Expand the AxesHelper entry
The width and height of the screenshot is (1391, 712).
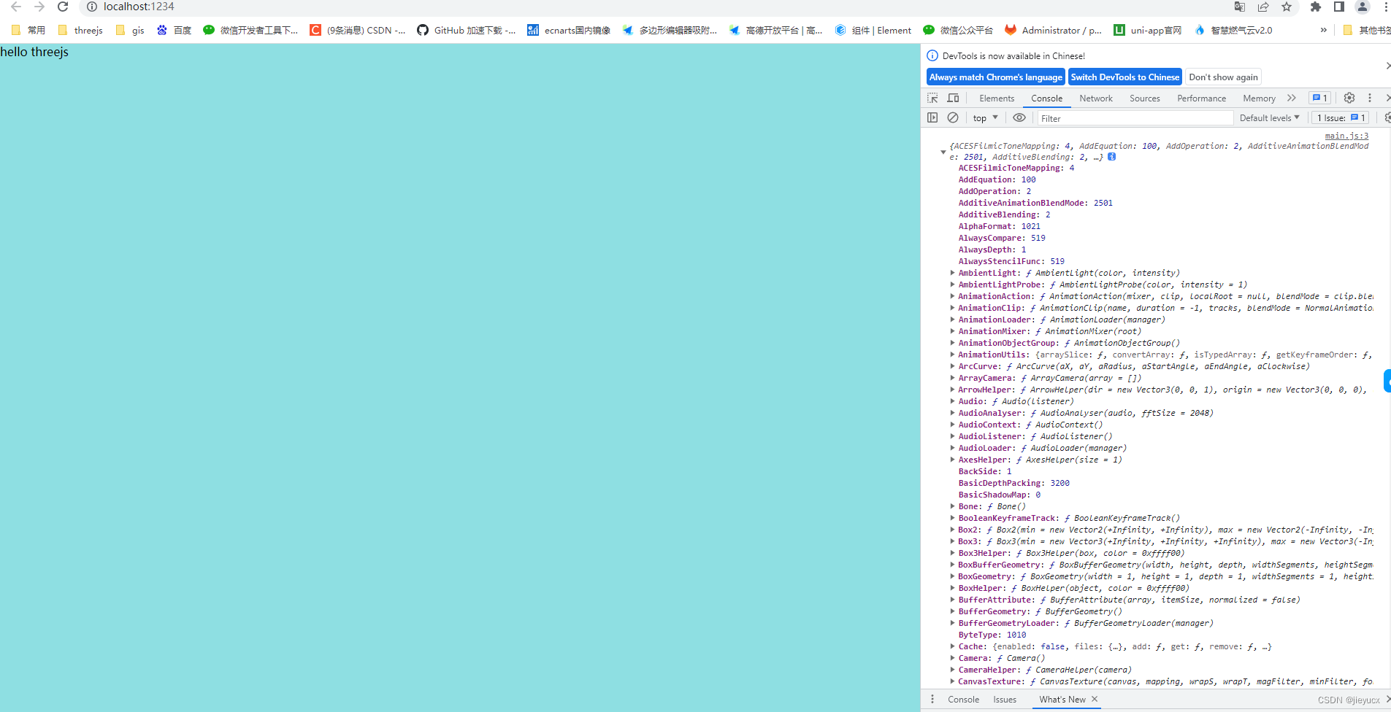(952, 460)
